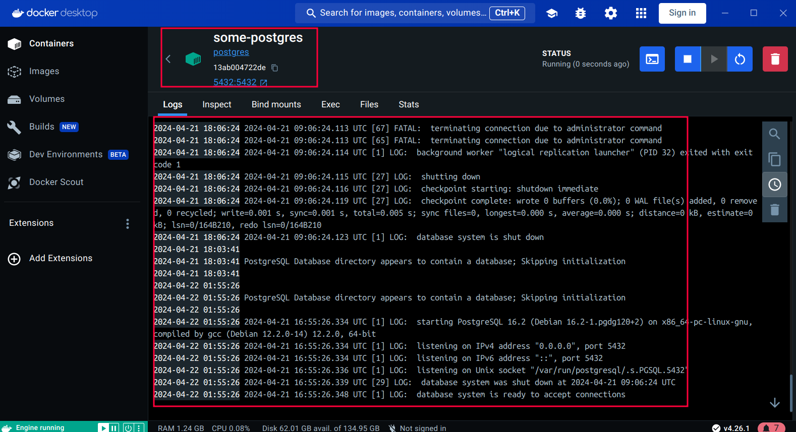Open the apps grid icon
This screenshot has height=432, width=796.
coord(641,13)
